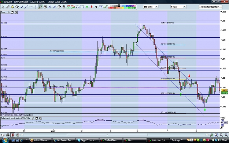Switch to Yahoo! Messenger taskbar item
229x143 pixels.
(40, 140)
